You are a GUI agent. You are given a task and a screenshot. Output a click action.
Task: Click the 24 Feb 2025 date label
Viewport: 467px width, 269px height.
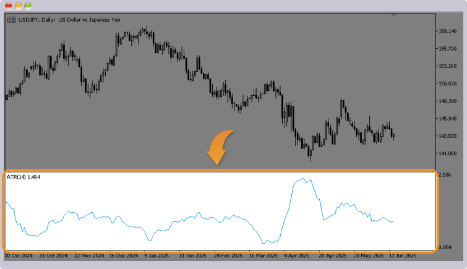tap(228, 255)
